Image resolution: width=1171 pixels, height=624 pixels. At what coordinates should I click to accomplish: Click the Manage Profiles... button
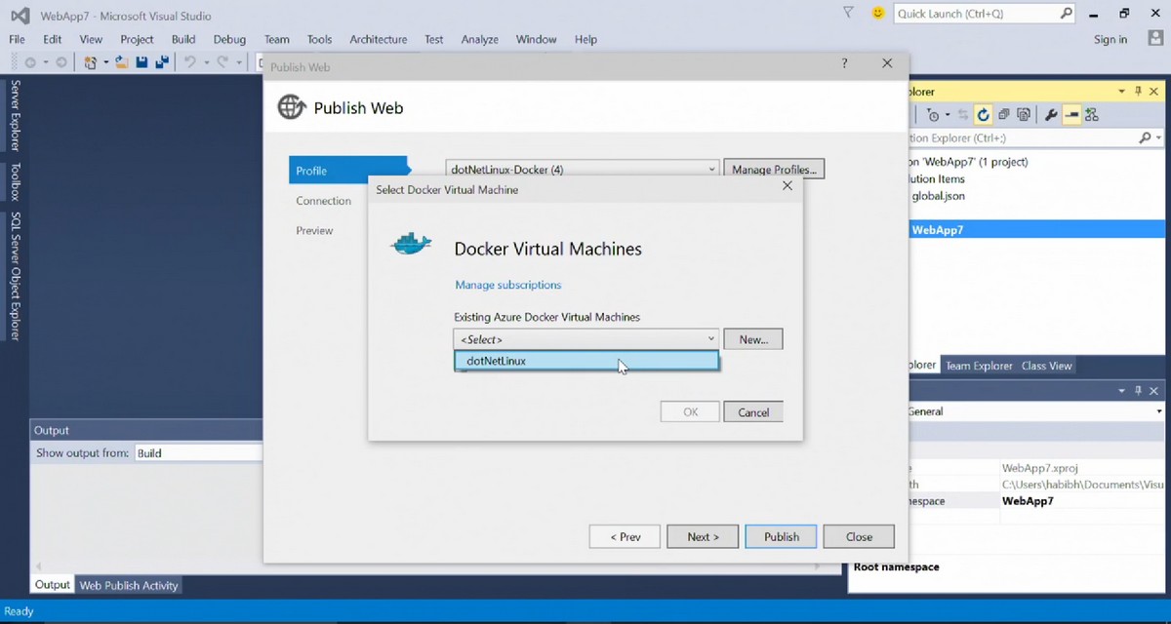pos(775,169)
